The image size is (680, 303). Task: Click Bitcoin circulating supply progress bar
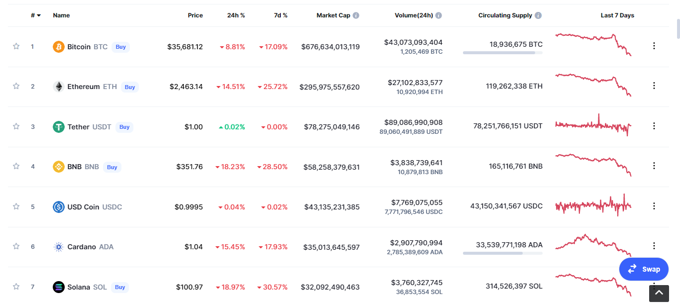click(x=503, y=52)
